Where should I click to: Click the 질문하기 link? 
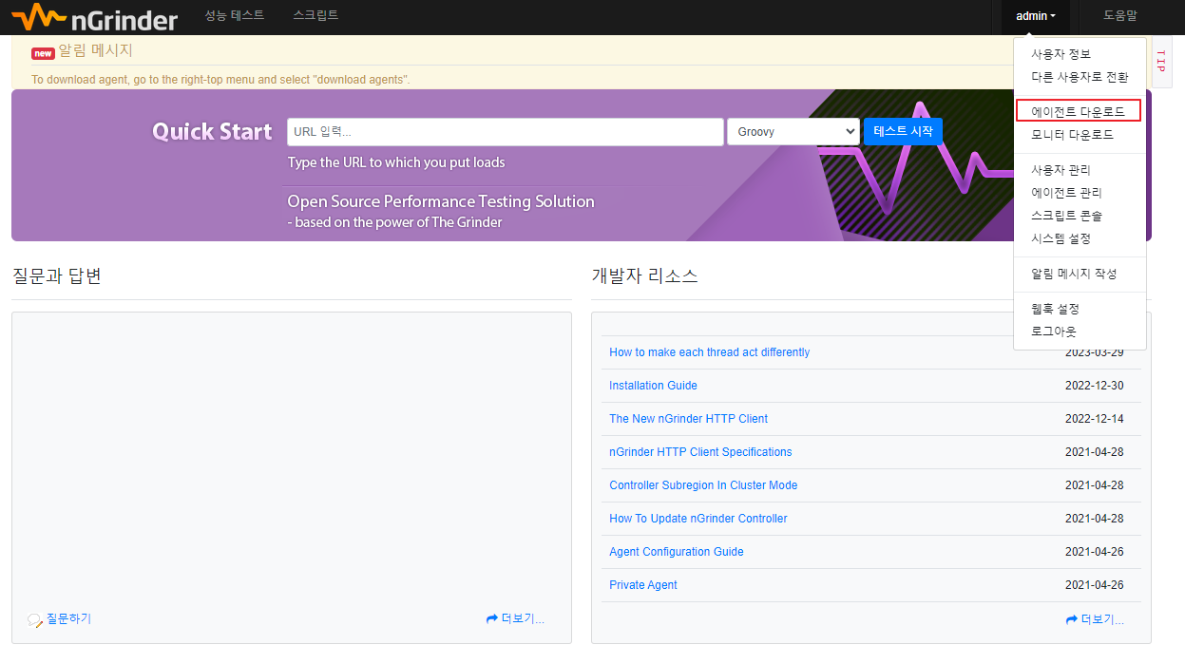[x=68, y=618]
